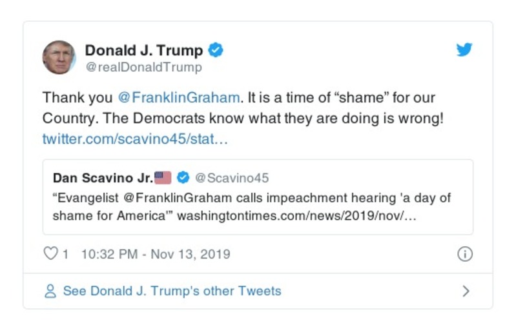Open the Donald J. Trump display name
This screenshot has width=516, height=332.
point(144,50)
